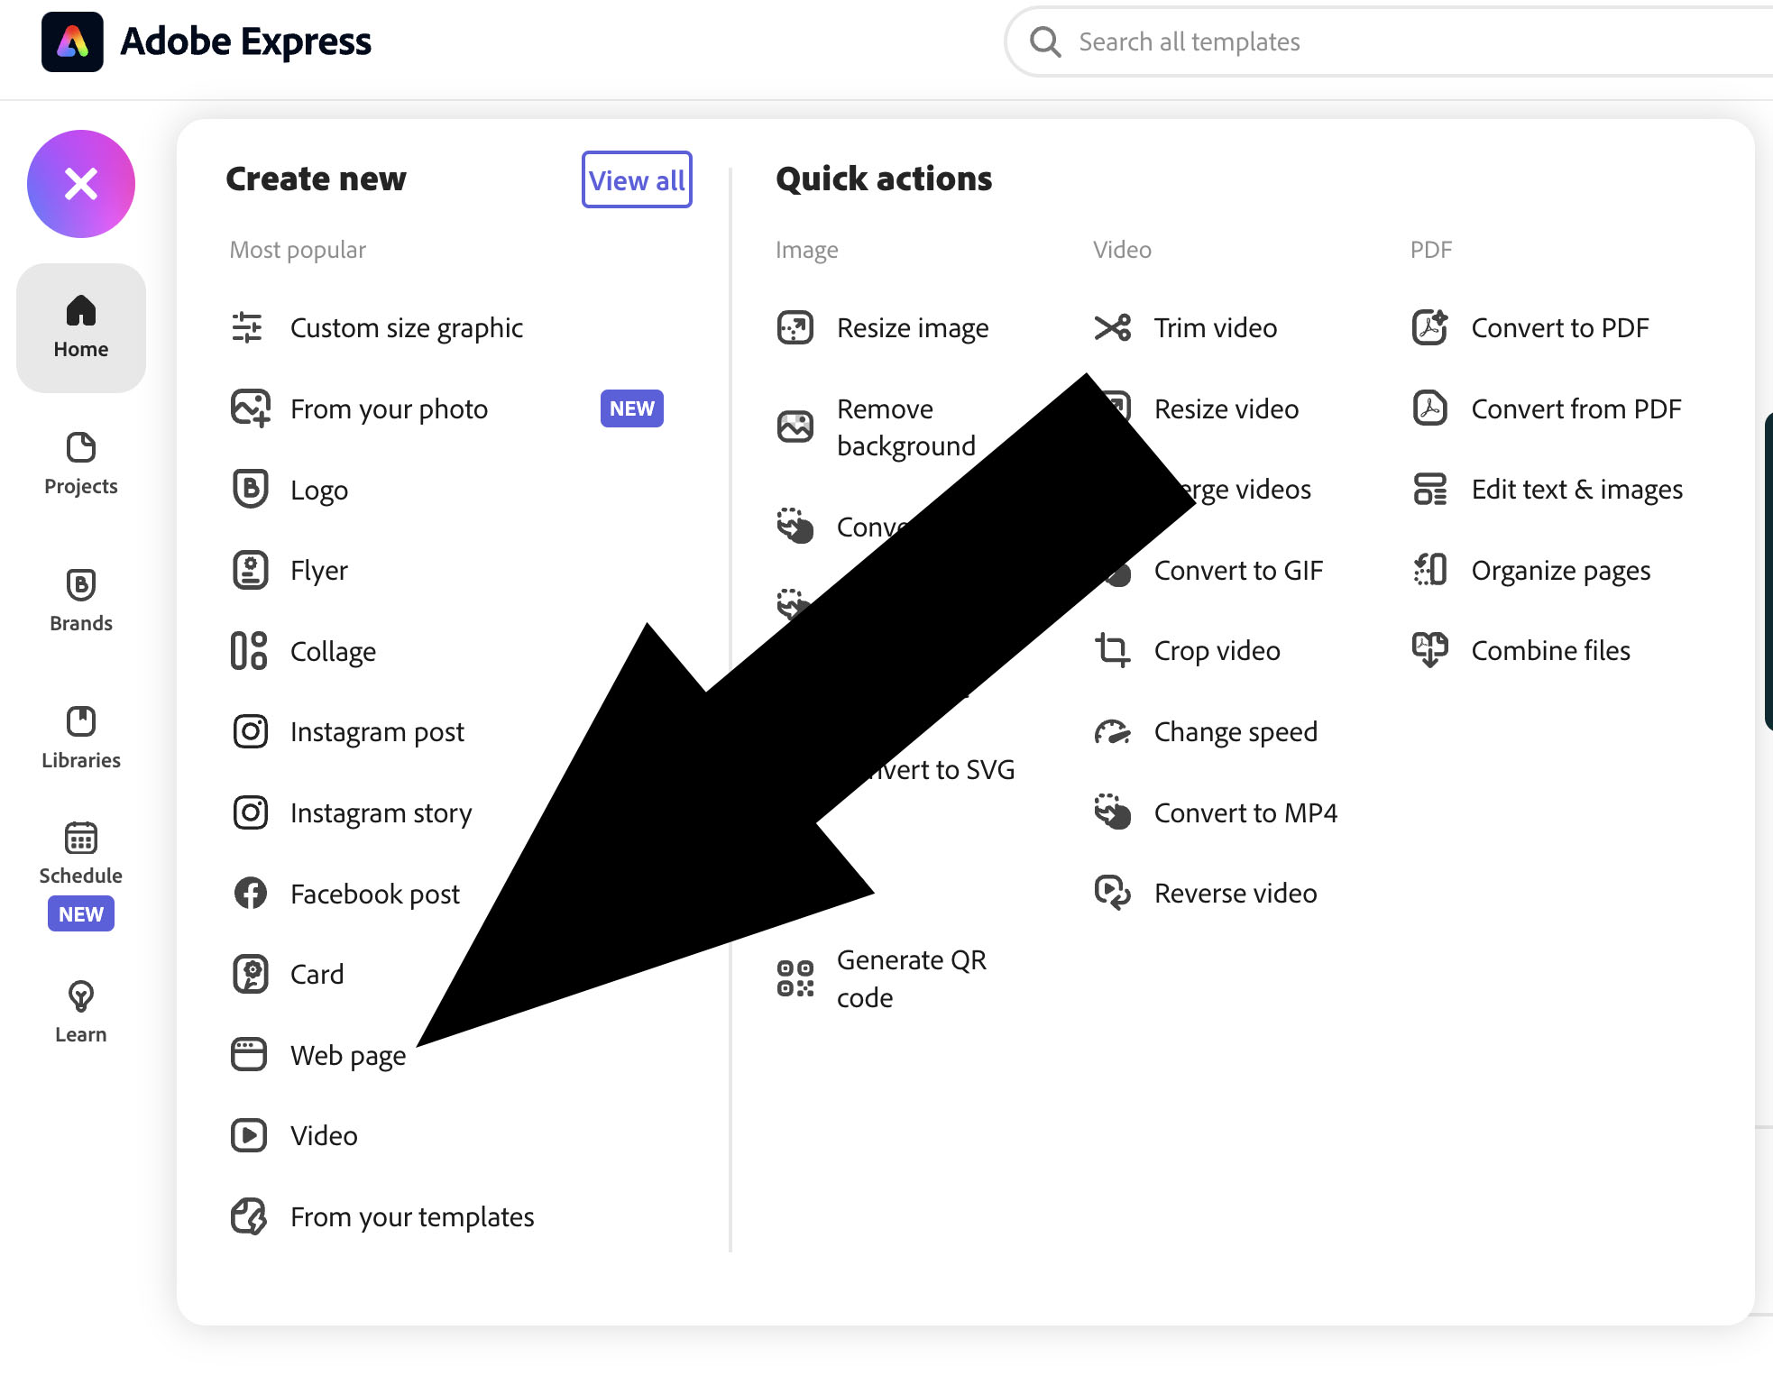Select the From your photo icon
The width and height of the screenshot is (1773, 1376).
tap(251, 408)
